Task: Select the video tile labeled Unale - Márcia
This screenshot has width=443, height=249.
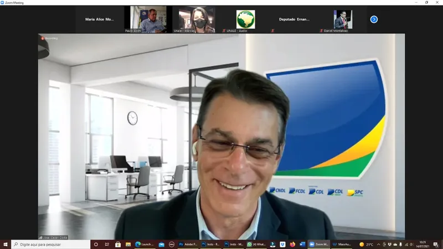Action: [197, 19]
